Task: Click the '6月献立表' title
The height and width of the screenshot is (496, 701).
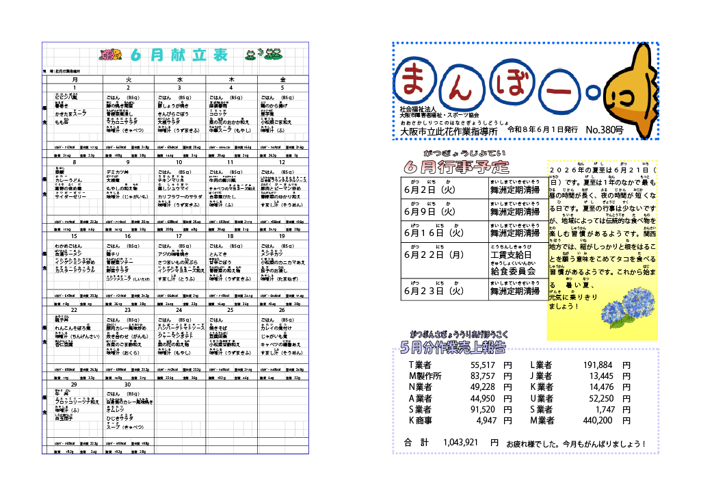Action: pyautogui.click(x=179, y=55)
